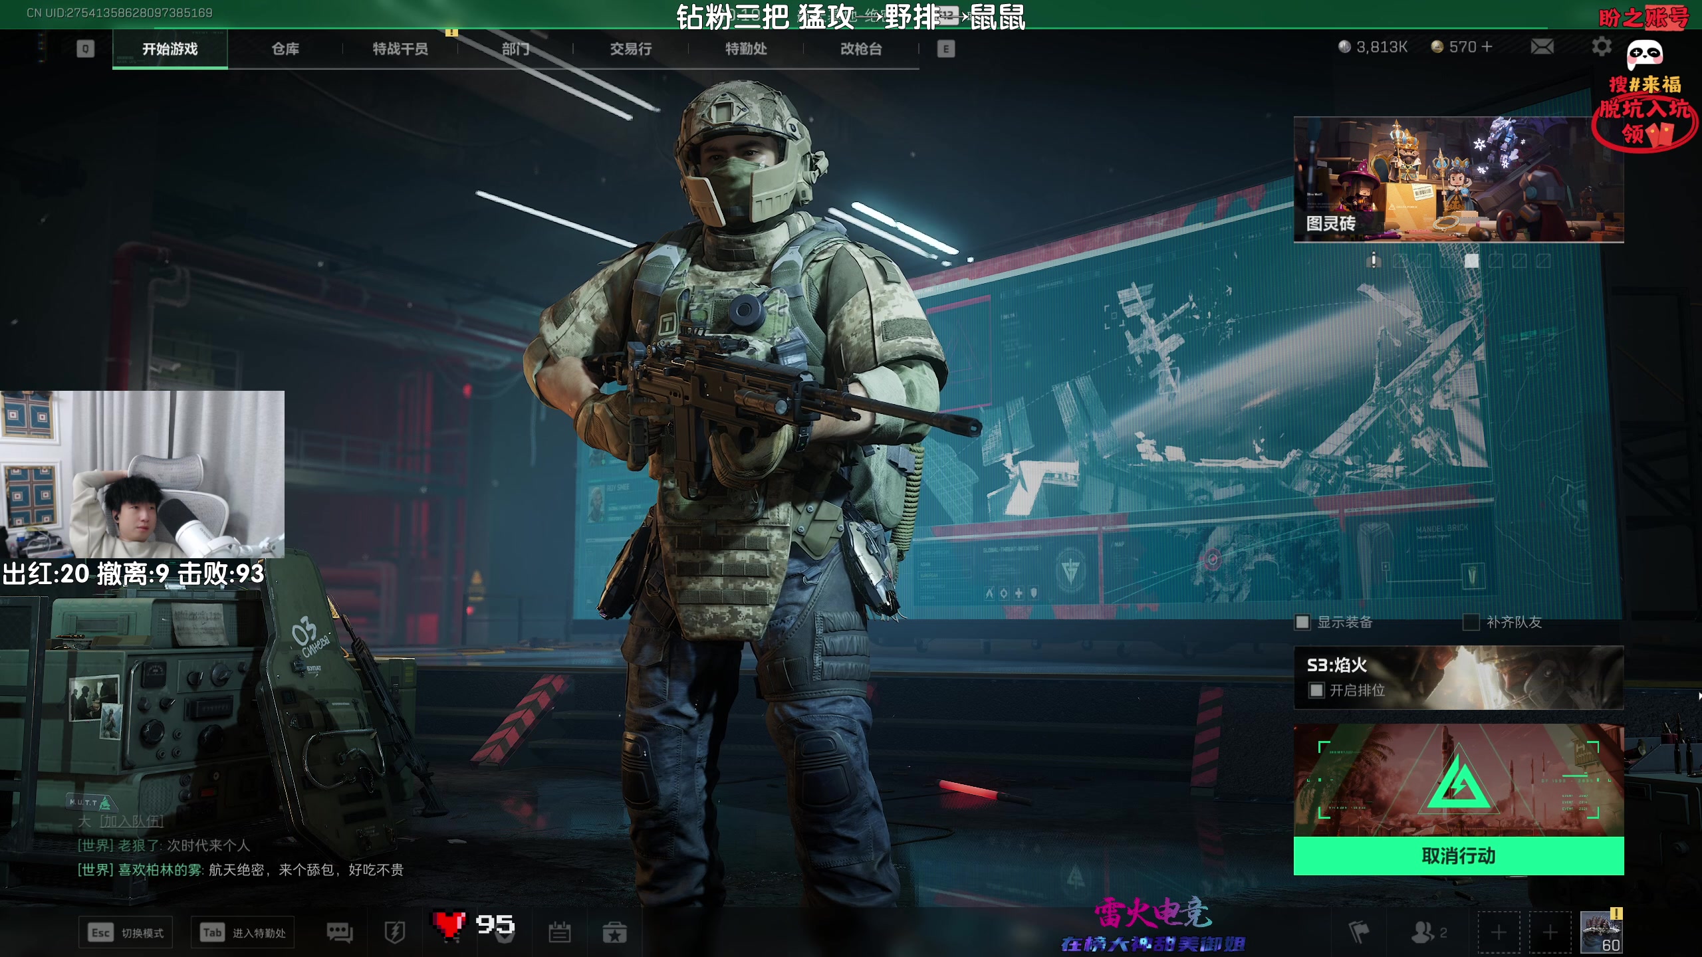The width and height of the screenshot is (1702, 957).
Task: Open the shield with lightning icon
Action: click(395, 932)
